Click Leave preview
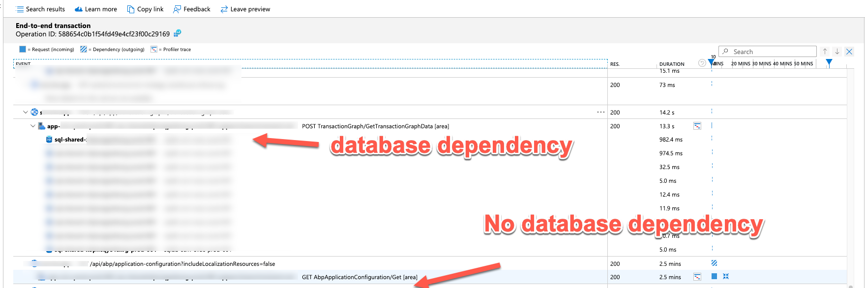The height and width of the screenshot is (288, 865). [x=245, y=9]
